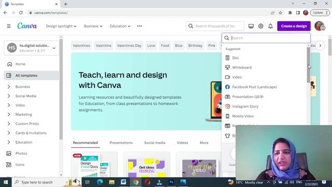
Task: Open File Explorer in the taskbar
Action: pos(112,182)
